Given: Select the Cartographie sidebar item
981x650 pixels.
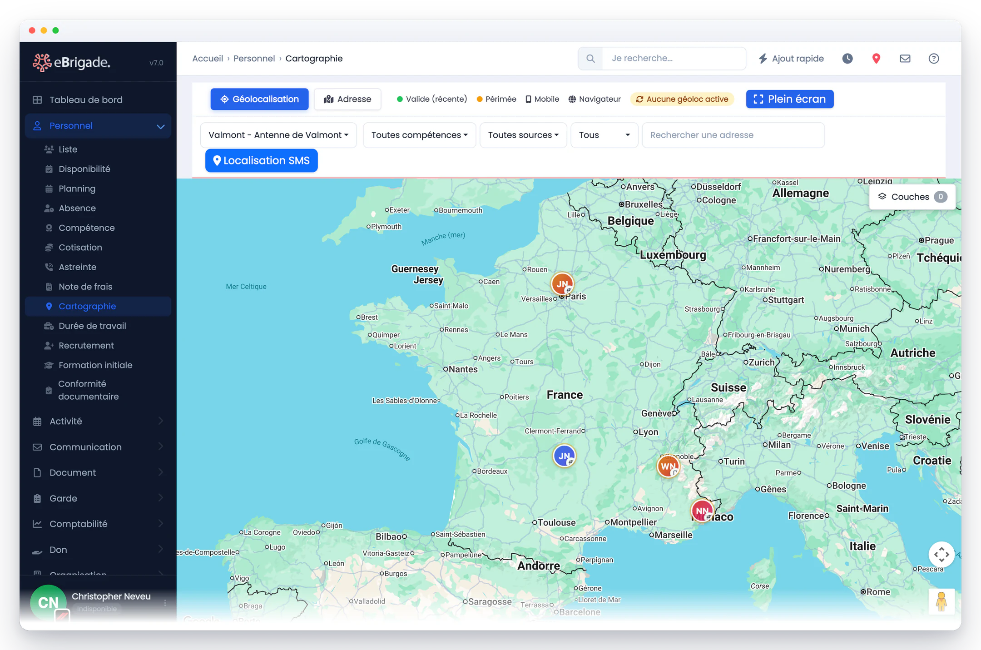Looking at the screenshot, I should (x=98, y=306).
